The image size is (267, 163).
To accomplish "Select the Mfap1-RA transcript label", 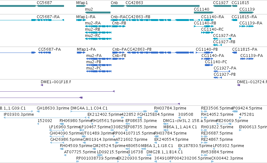I will coord(86,17).
